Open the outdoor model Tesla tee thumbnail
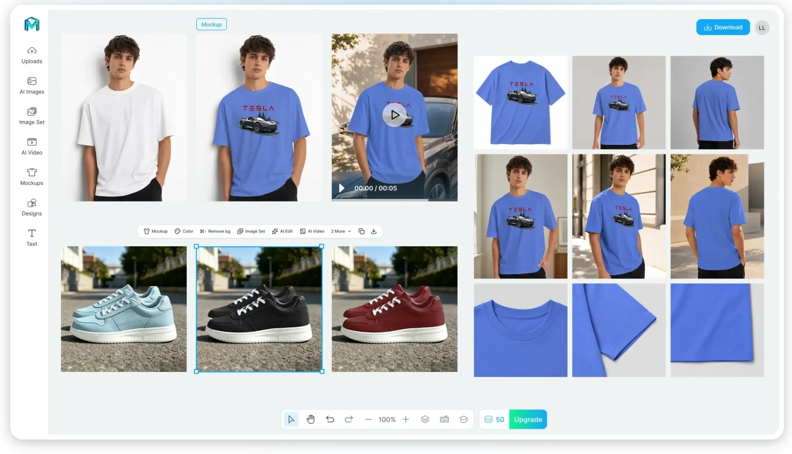 (x=619, y=216)
